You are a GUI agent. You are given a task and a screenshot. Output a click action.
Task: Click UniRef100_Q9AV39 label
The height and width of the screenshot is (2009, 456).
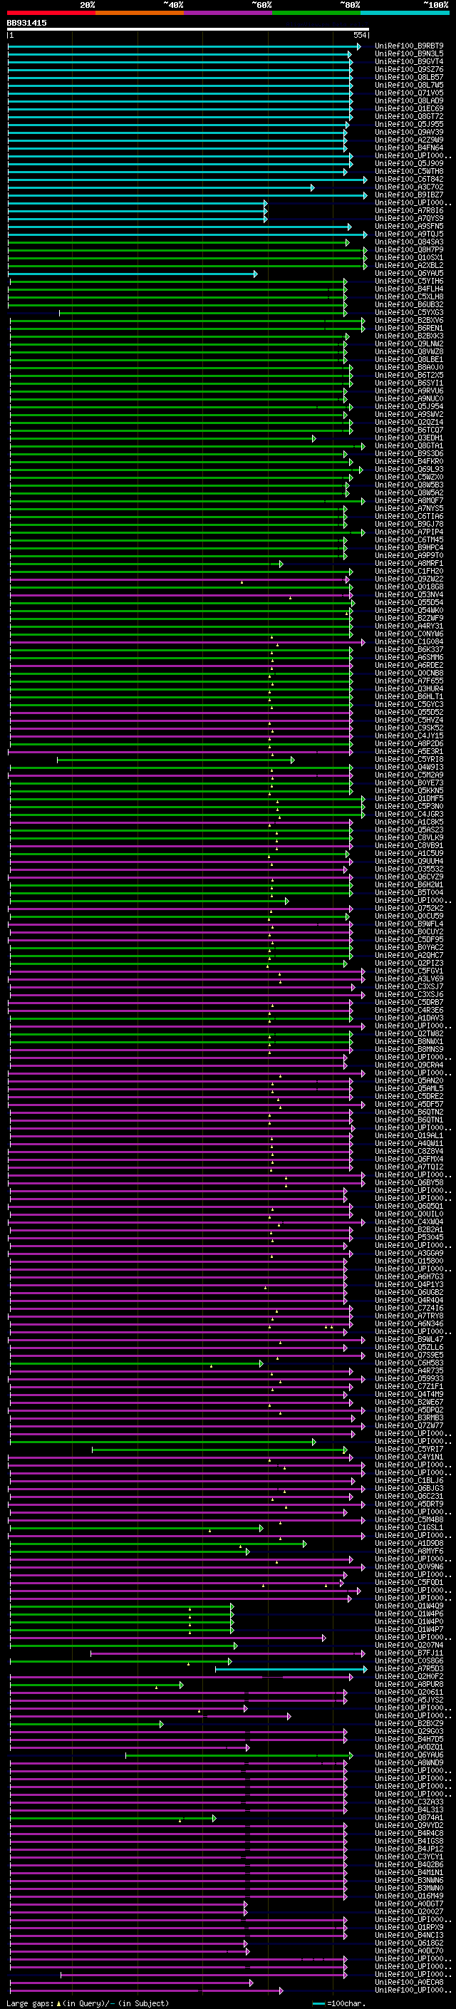tap(409, 132)
